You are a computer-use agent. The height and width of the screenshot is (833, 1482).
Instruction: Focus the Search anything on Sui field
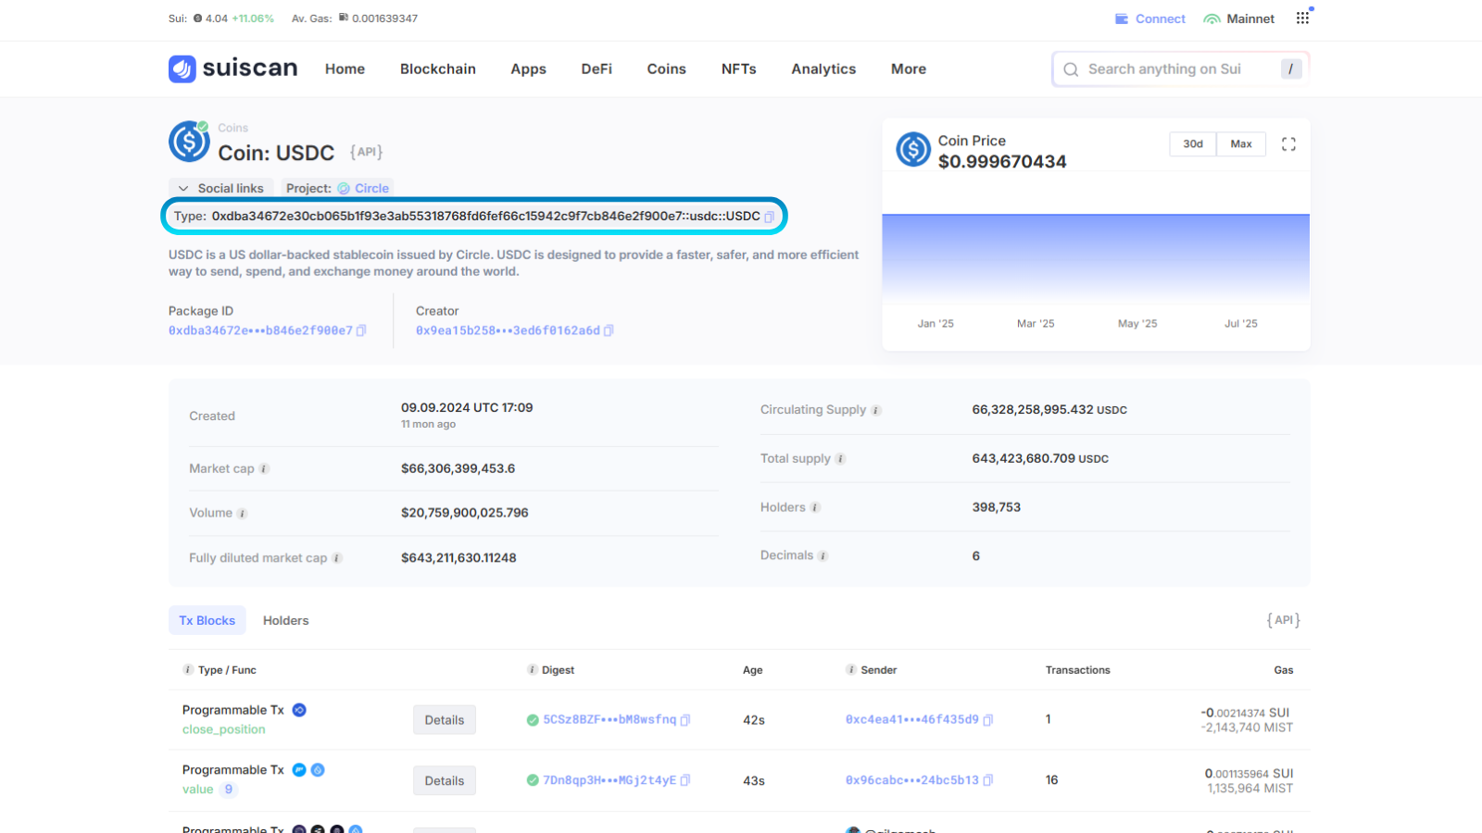[1180, 69]
